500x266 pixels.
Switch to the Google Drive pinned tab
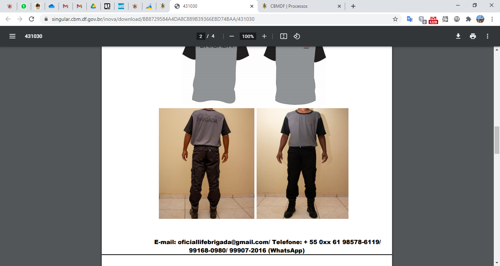93,6
